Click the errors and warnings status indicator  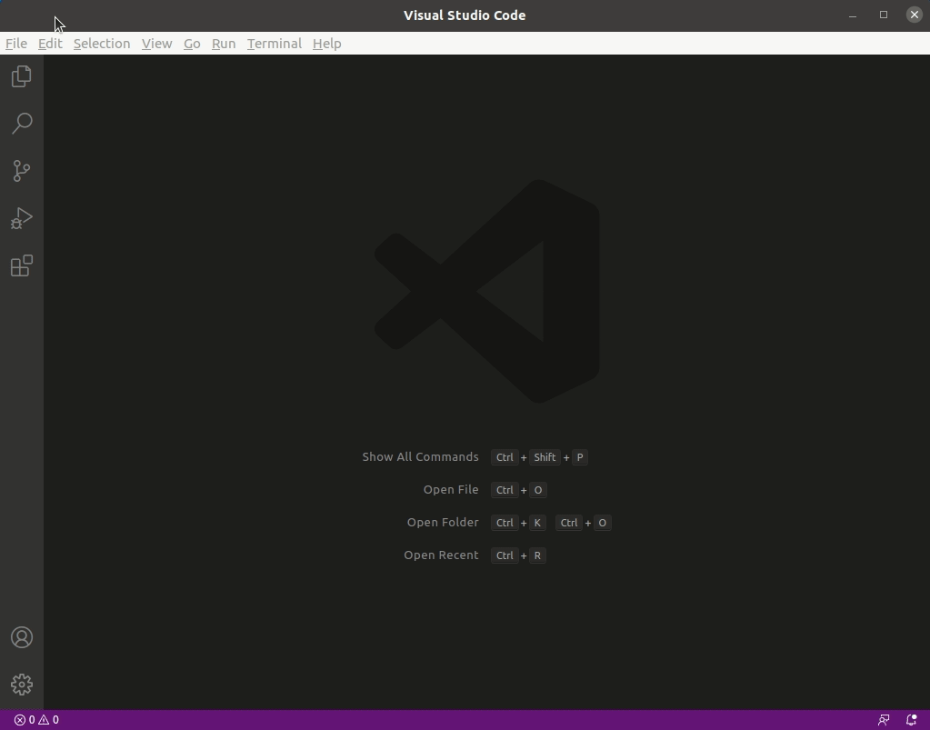click(36, 720)
